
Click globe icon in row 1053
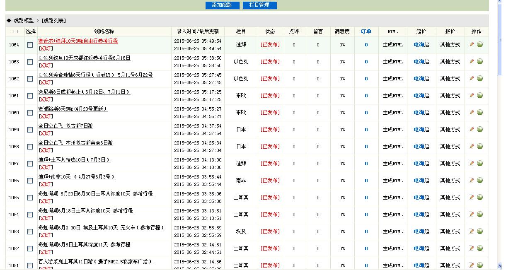coord(480,231)
